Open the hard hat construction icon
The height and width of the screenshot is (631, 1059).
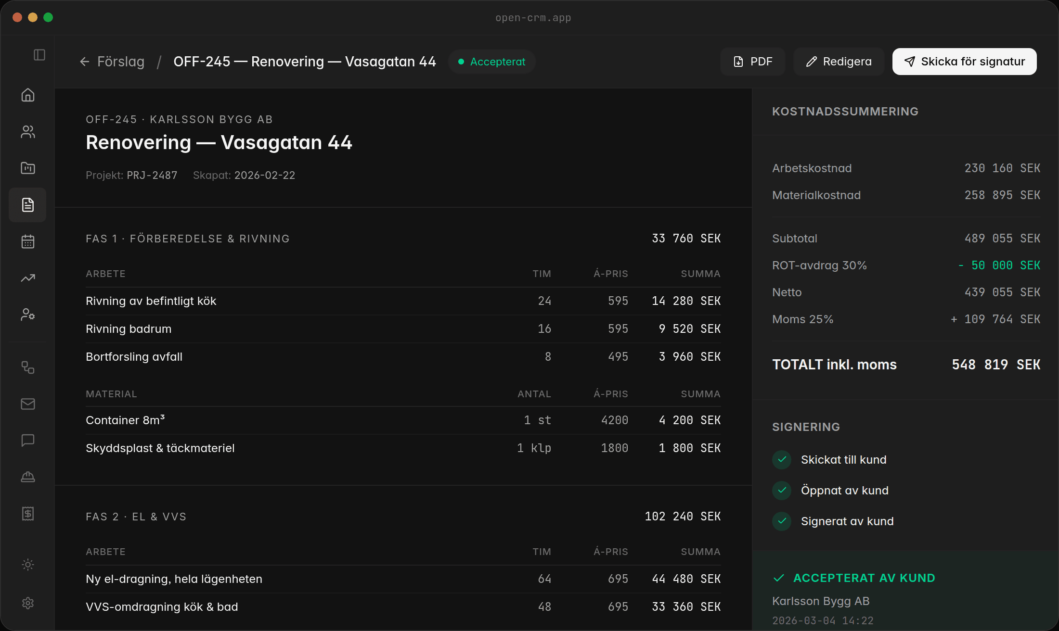pyautogui.click(x=28, y=477)
